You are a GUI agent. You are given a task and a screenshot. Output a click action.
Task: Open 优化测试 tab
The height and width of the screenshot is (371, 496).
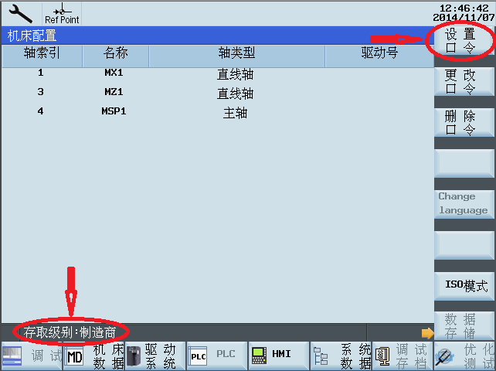pyautogui.click(x=464, y=356)
